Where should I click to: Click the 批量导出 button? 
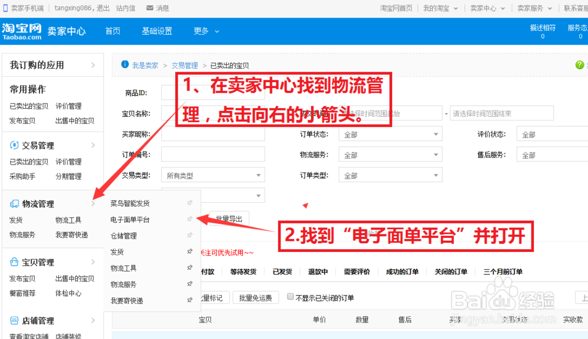click(x=229, y=219)
